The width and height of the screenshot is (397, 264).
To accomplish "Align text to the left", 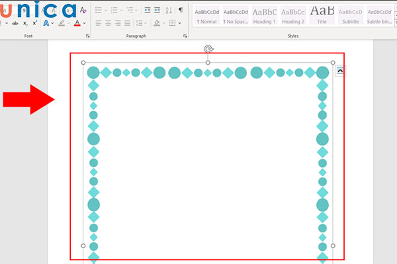I will [x=99, y=23].
